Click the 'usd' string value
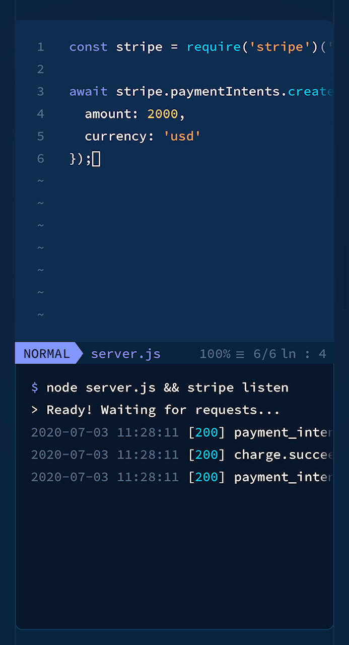Viewport: 349px width, 645px height. coord(182,136)
